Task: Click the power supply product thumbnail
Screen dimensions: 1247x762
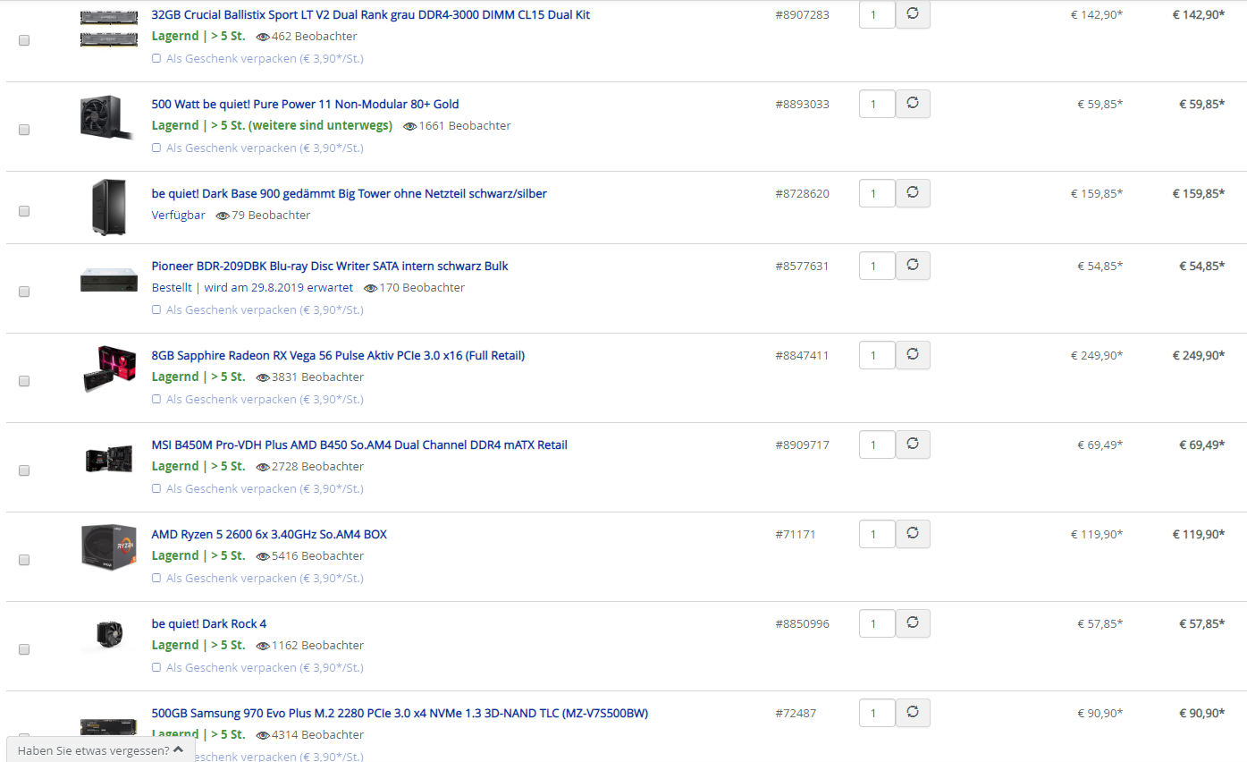Action: click(x=107, y=117)
